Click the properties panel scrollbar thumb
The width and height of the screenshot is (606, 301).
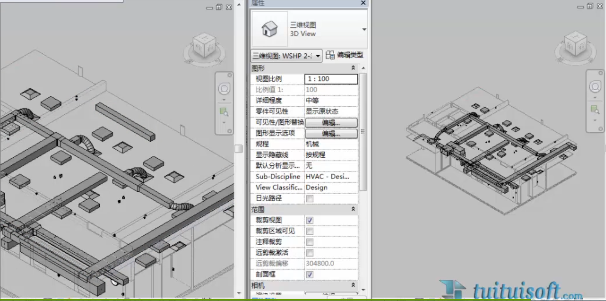(363, 131)
